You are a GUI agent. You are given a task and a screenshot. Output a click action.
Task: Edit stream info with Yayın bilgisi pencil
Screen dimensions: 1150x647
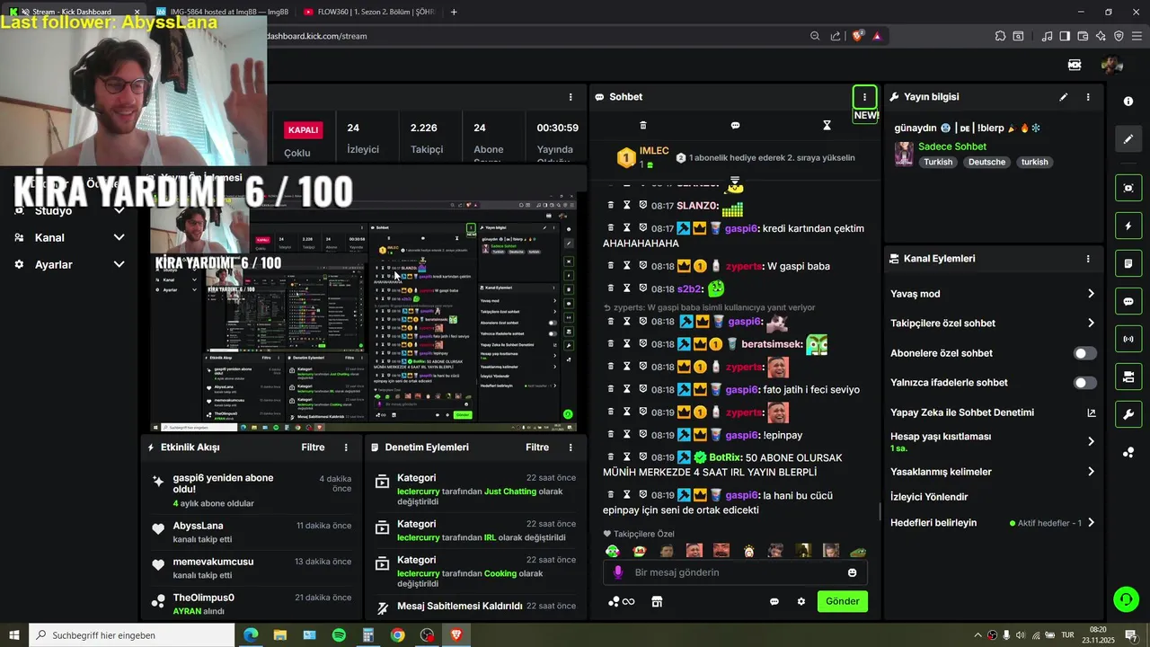pos(1064,97)
